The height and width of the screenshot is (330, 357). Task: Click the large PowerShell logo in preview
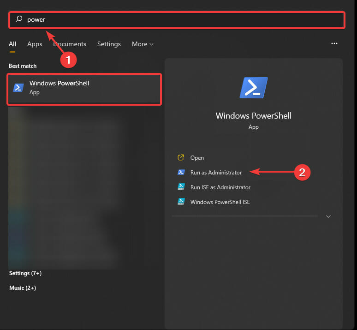(254, 88)
